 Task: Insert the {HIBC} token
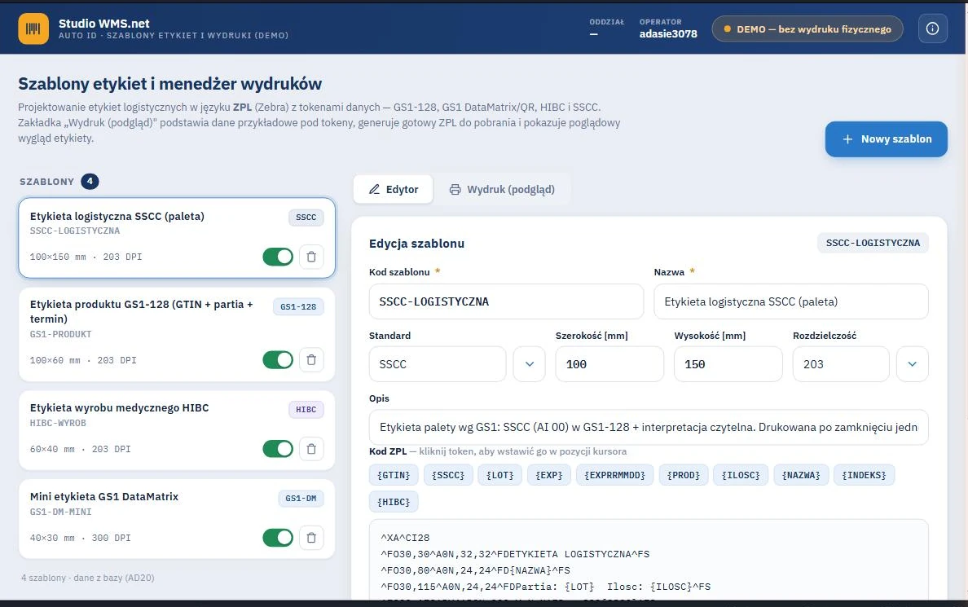tap(394, 502)
